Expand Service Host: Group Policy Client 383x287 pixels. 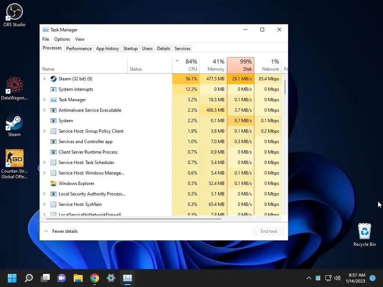point(44,131)
